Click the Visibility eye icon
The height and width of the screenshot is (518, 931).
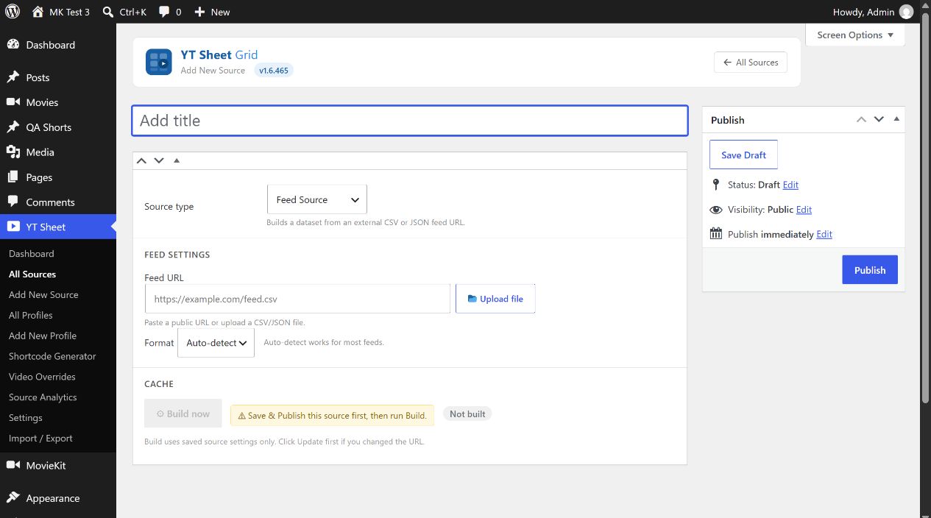tap(716, 210)
